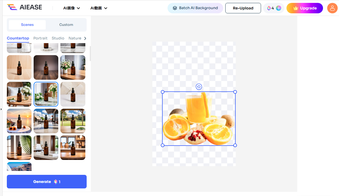Choose the beige marble stone scene
This screenshot has height=196, width=339.
(x=73, y=94)
